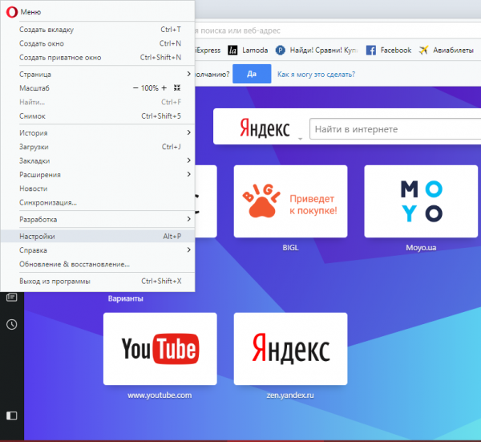Toggle the sidebar panel icon
The height and width of the screenshot is (442, 481).
pos(12,416)
